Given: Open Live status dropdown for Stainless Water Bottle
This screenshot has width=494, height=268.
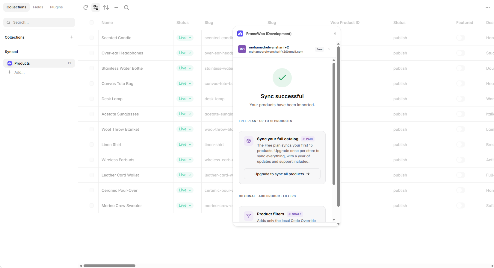Looking at the screenshot, I should pyautogui.click(x=185, y=68).
